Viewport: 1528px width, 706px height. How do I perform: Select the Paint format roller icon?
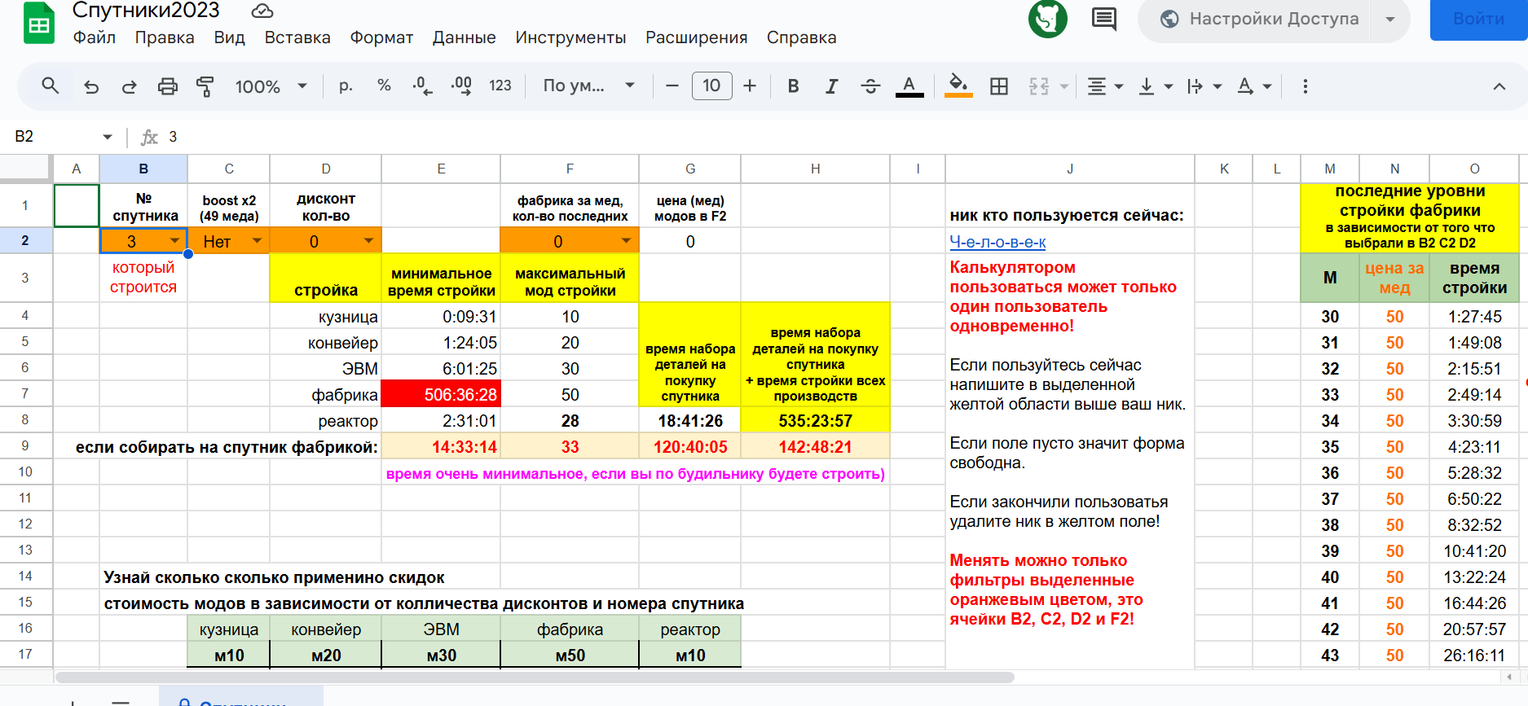pos(205,86)
